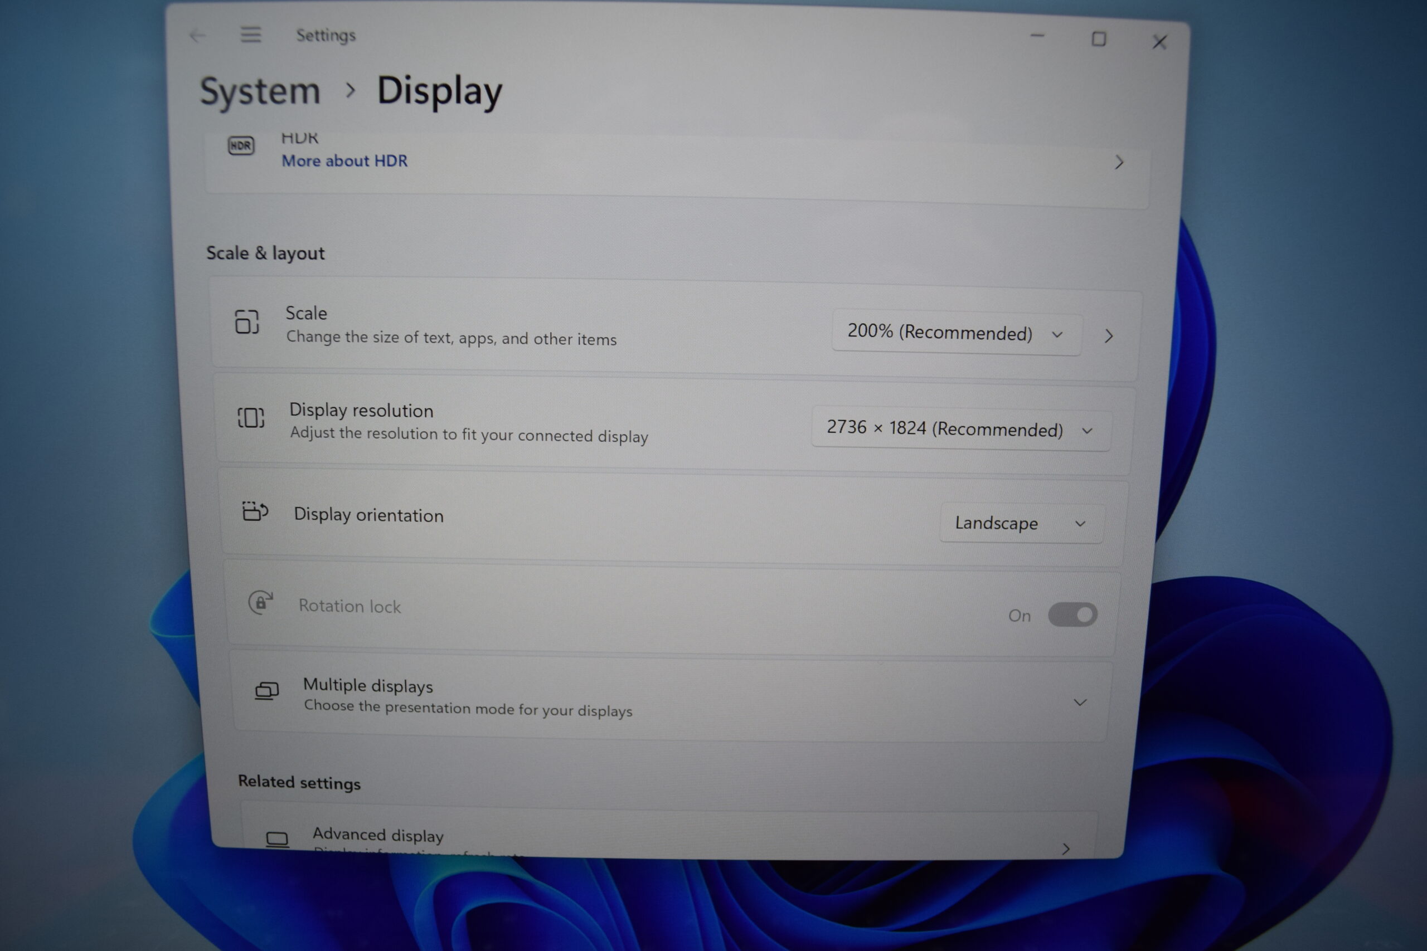Open Advanced display via right chevron
The image size is (1427, 951).
(x=1066, y=849)
